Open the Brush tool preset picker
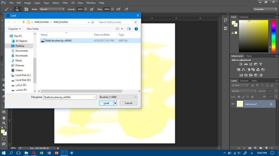The width and height of the screenshot is (279, 156). click(x=8, y=9)
